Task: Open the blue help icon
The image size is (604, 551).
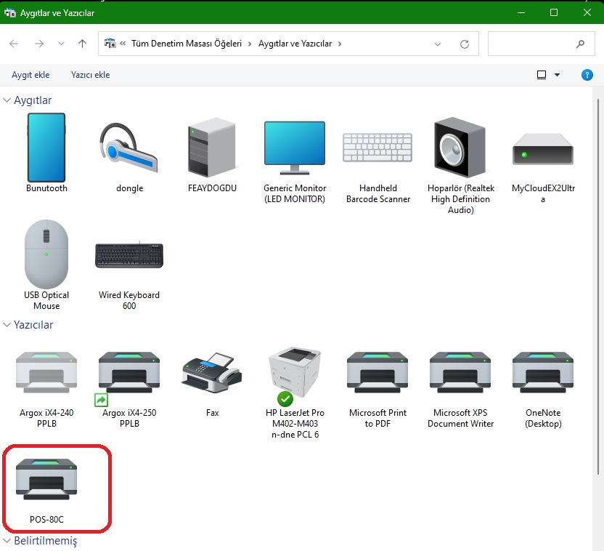Action: [x=587, y=75]
